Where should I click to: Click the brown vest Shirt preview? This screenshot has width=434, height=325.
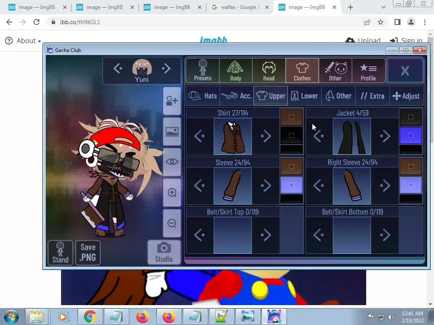point(233,136)
